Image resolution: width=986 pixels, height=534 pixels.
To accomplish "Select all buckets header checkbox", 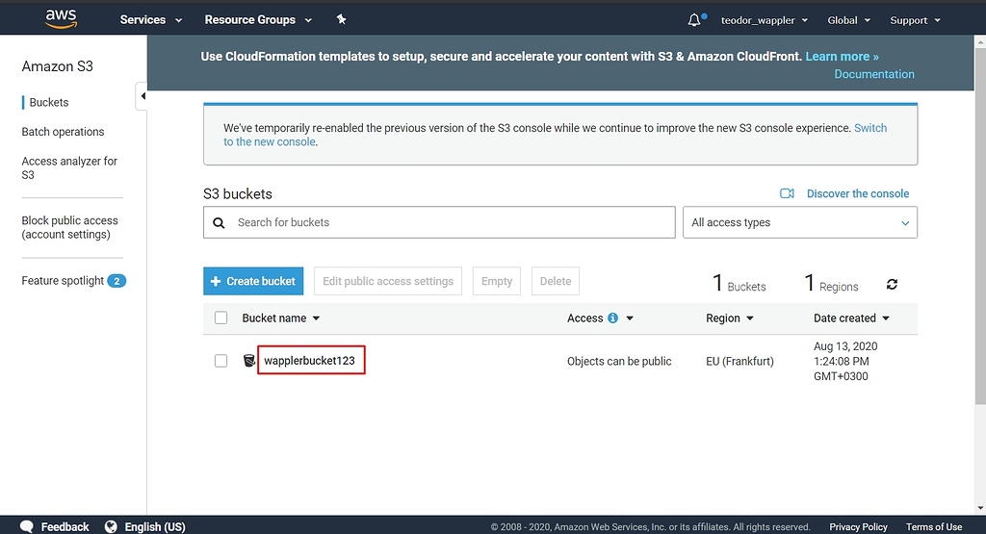I will tap(221, 318).
